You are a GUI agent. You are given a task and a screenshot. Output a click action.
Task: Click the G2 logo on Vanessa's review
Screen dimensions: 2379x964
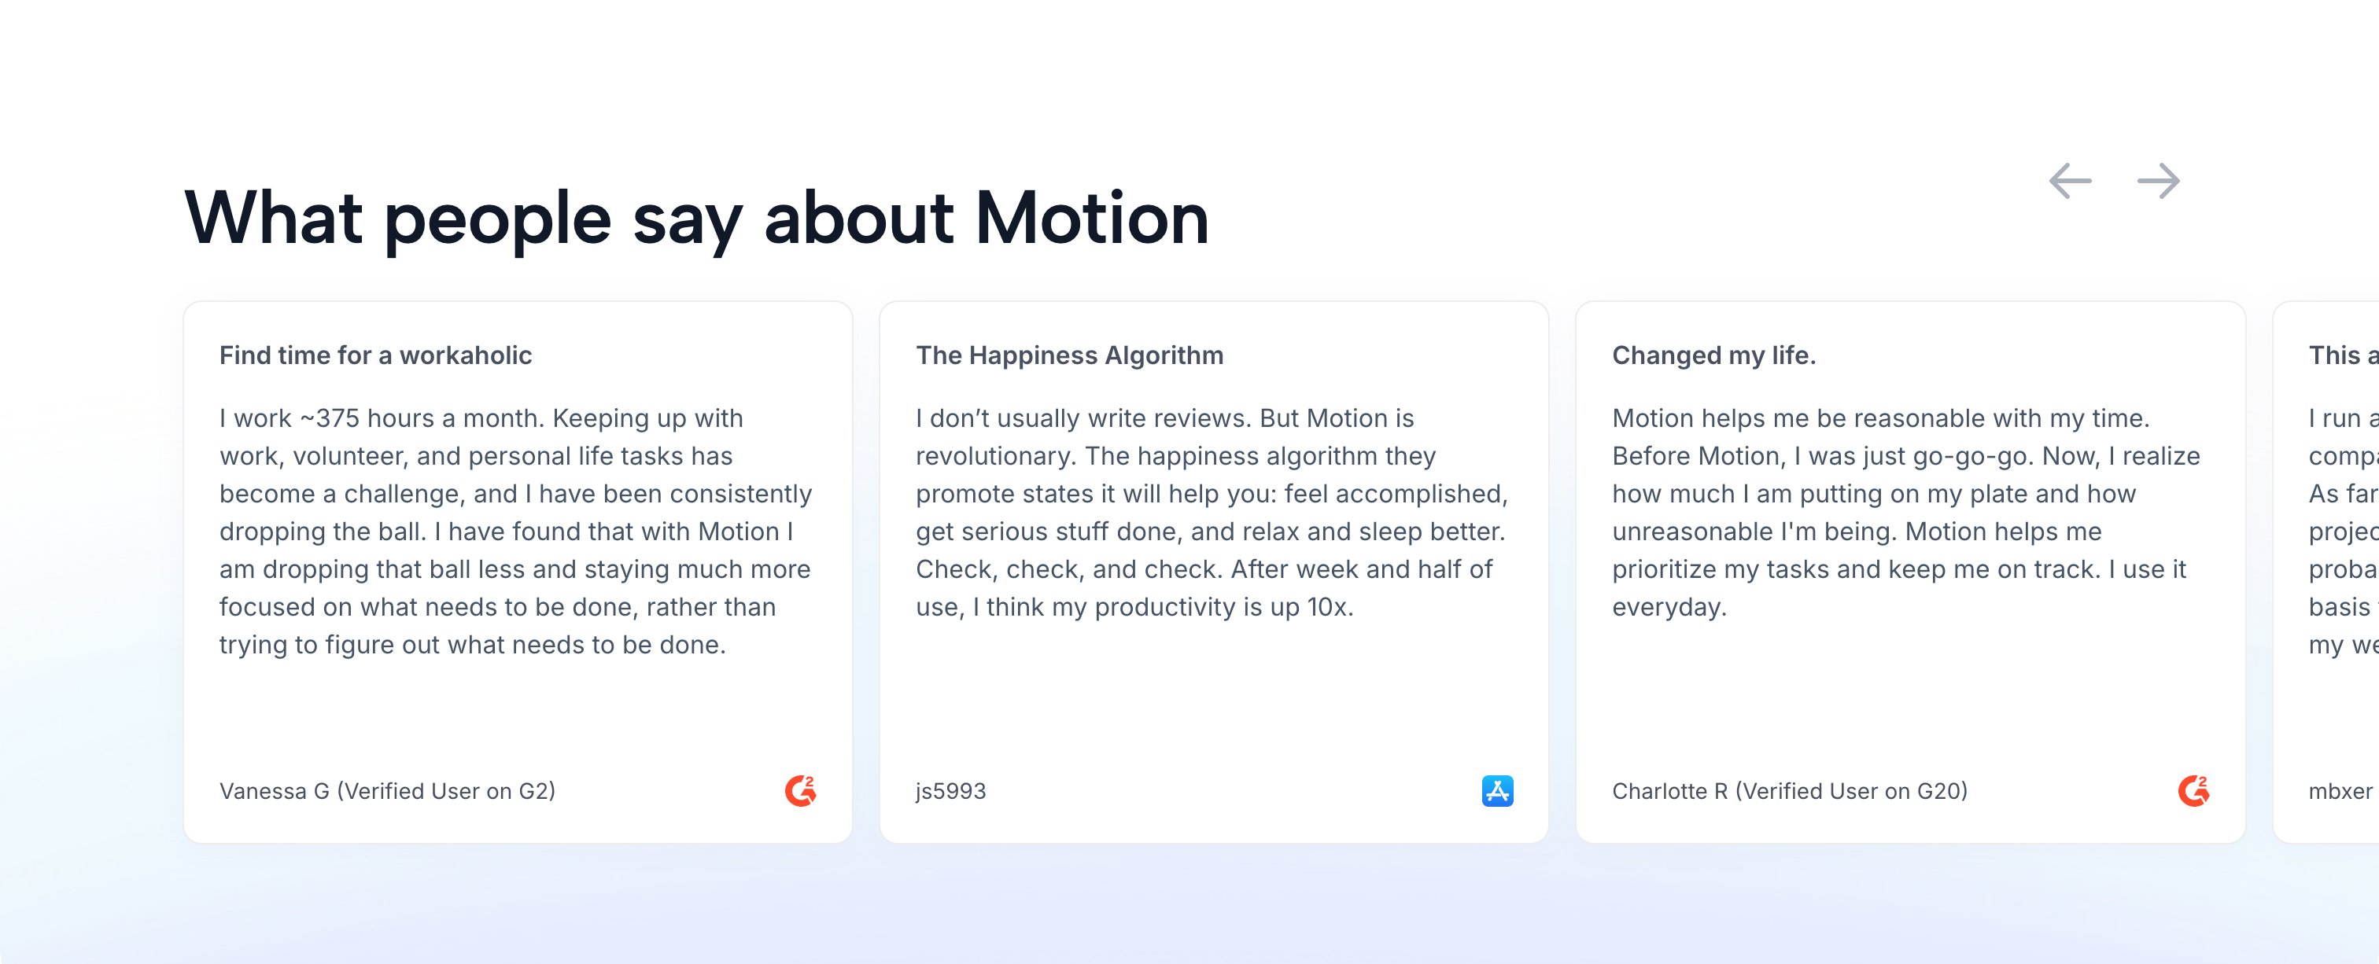tap(800, 790)
